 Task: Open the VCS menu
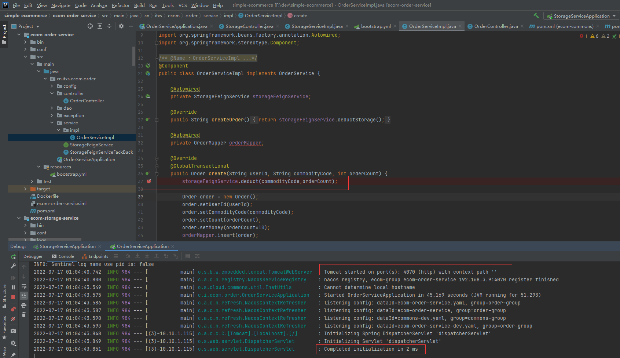pos(183,5)
